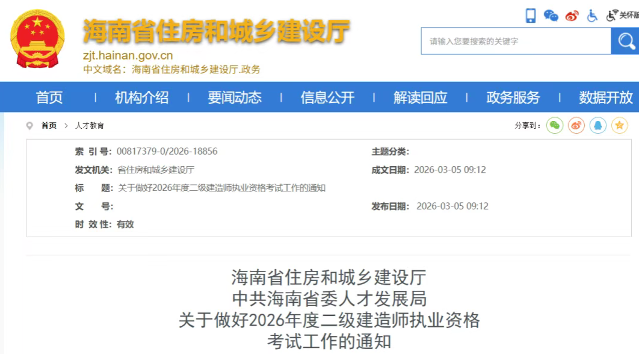
Task: Select 信息公开 in navigation bar
Action: [327, 98]
